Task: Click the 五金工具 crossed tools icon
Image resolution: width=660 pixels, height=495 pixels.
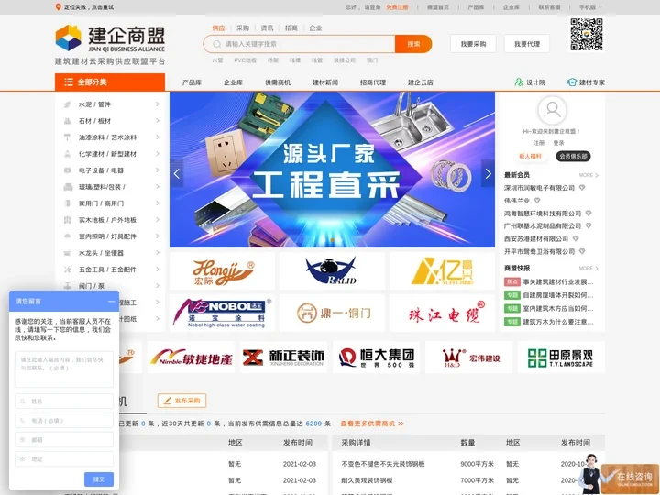Action: [x=67, y=269]
